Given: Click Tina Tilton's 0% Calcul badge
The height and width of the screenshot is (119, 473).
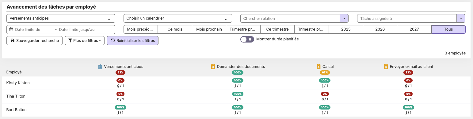Looking at the screenshot, I should pyautogui.click(x=325, y=94).
